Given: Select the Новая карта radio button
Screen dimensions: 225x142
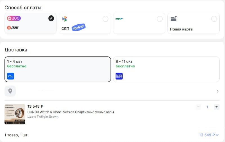Looking at the screenshot, I should click(214, 19).
